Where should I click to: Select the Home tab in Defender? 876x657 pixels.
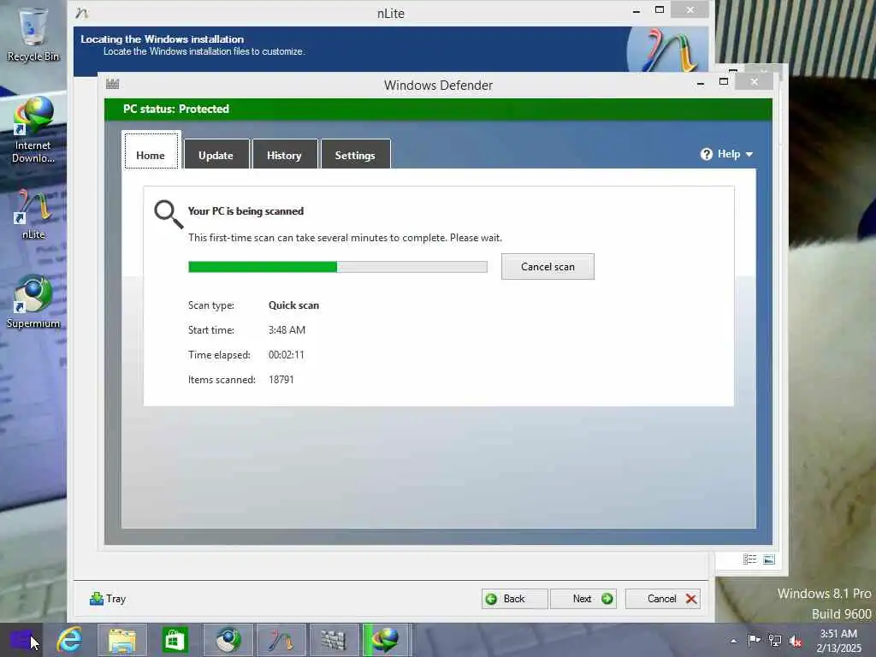[x=151, y=151]
